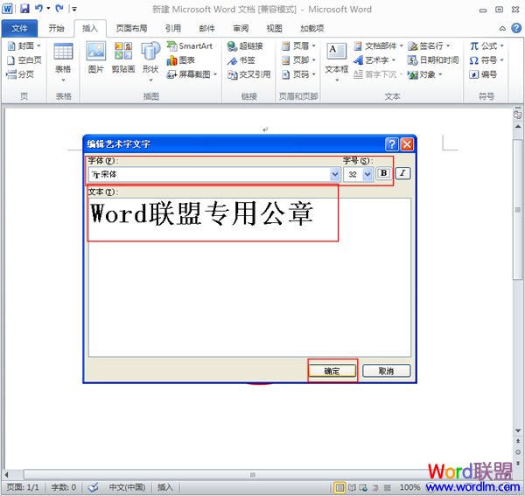Image resolution: width=525 pixels, height=496 pixels.
Task: Click the language 中文(中国) status bar entry
Action: [x=127, y=487]
